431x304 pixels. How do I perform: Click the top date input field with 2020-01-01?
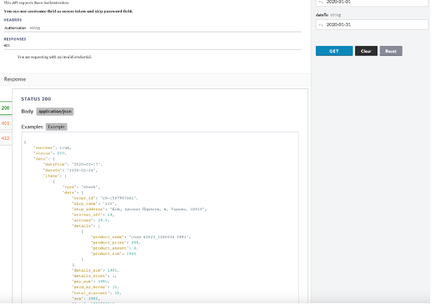tap(372, 2)
